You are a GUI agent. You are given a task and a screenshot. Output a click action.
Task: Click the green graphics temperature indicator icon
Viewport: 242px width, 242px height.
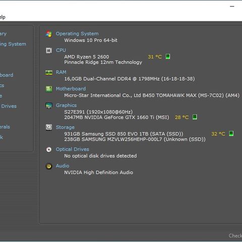(195, 117)
